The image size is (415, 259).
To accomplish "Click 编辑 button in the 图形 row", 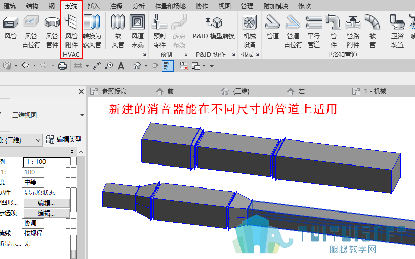I will point(47,203).
